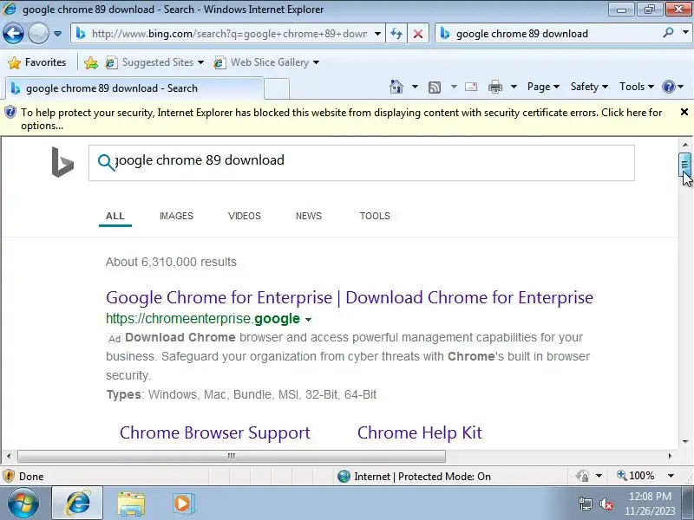Viewport: 694px width, 520px height.
Task: Open the Safety menu
Action: pos(589,87)
